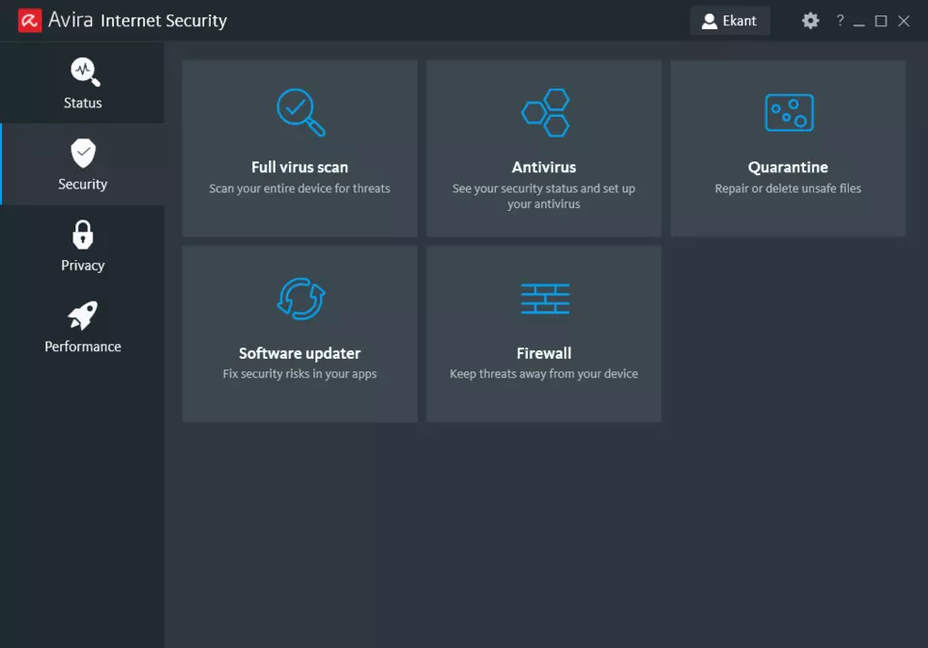Click the Ekant account button

click(x=730, y=20)
